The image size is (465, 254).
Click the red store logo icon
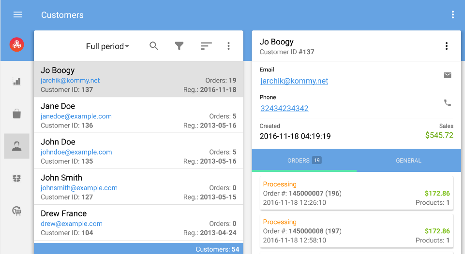pos(17,45)
